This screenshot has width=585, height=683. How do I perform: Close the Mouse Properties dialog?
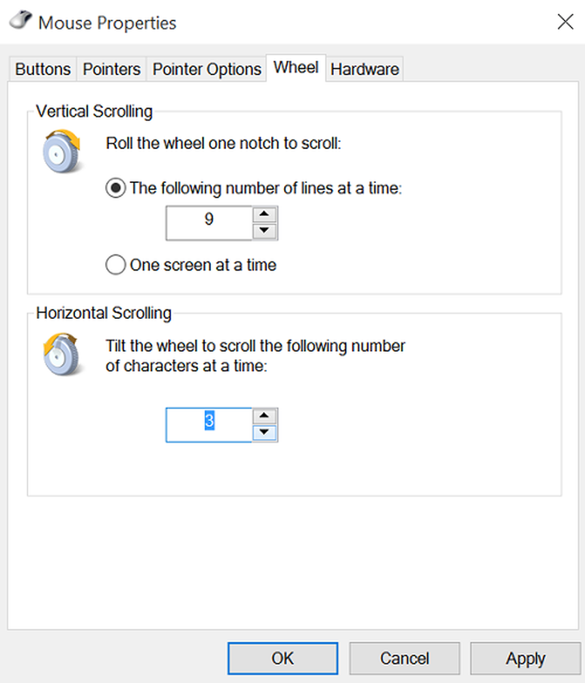point(565,22)
